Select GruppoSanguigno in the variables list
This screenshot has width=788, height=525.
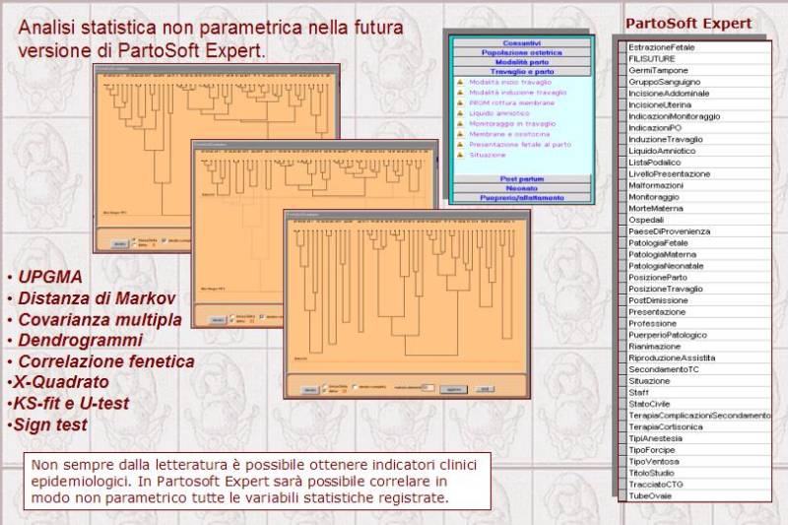(699, 82)
